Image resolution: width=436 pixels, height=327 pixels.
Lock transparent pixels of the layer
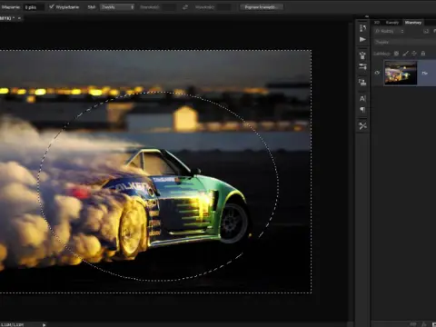click(396, 54)
